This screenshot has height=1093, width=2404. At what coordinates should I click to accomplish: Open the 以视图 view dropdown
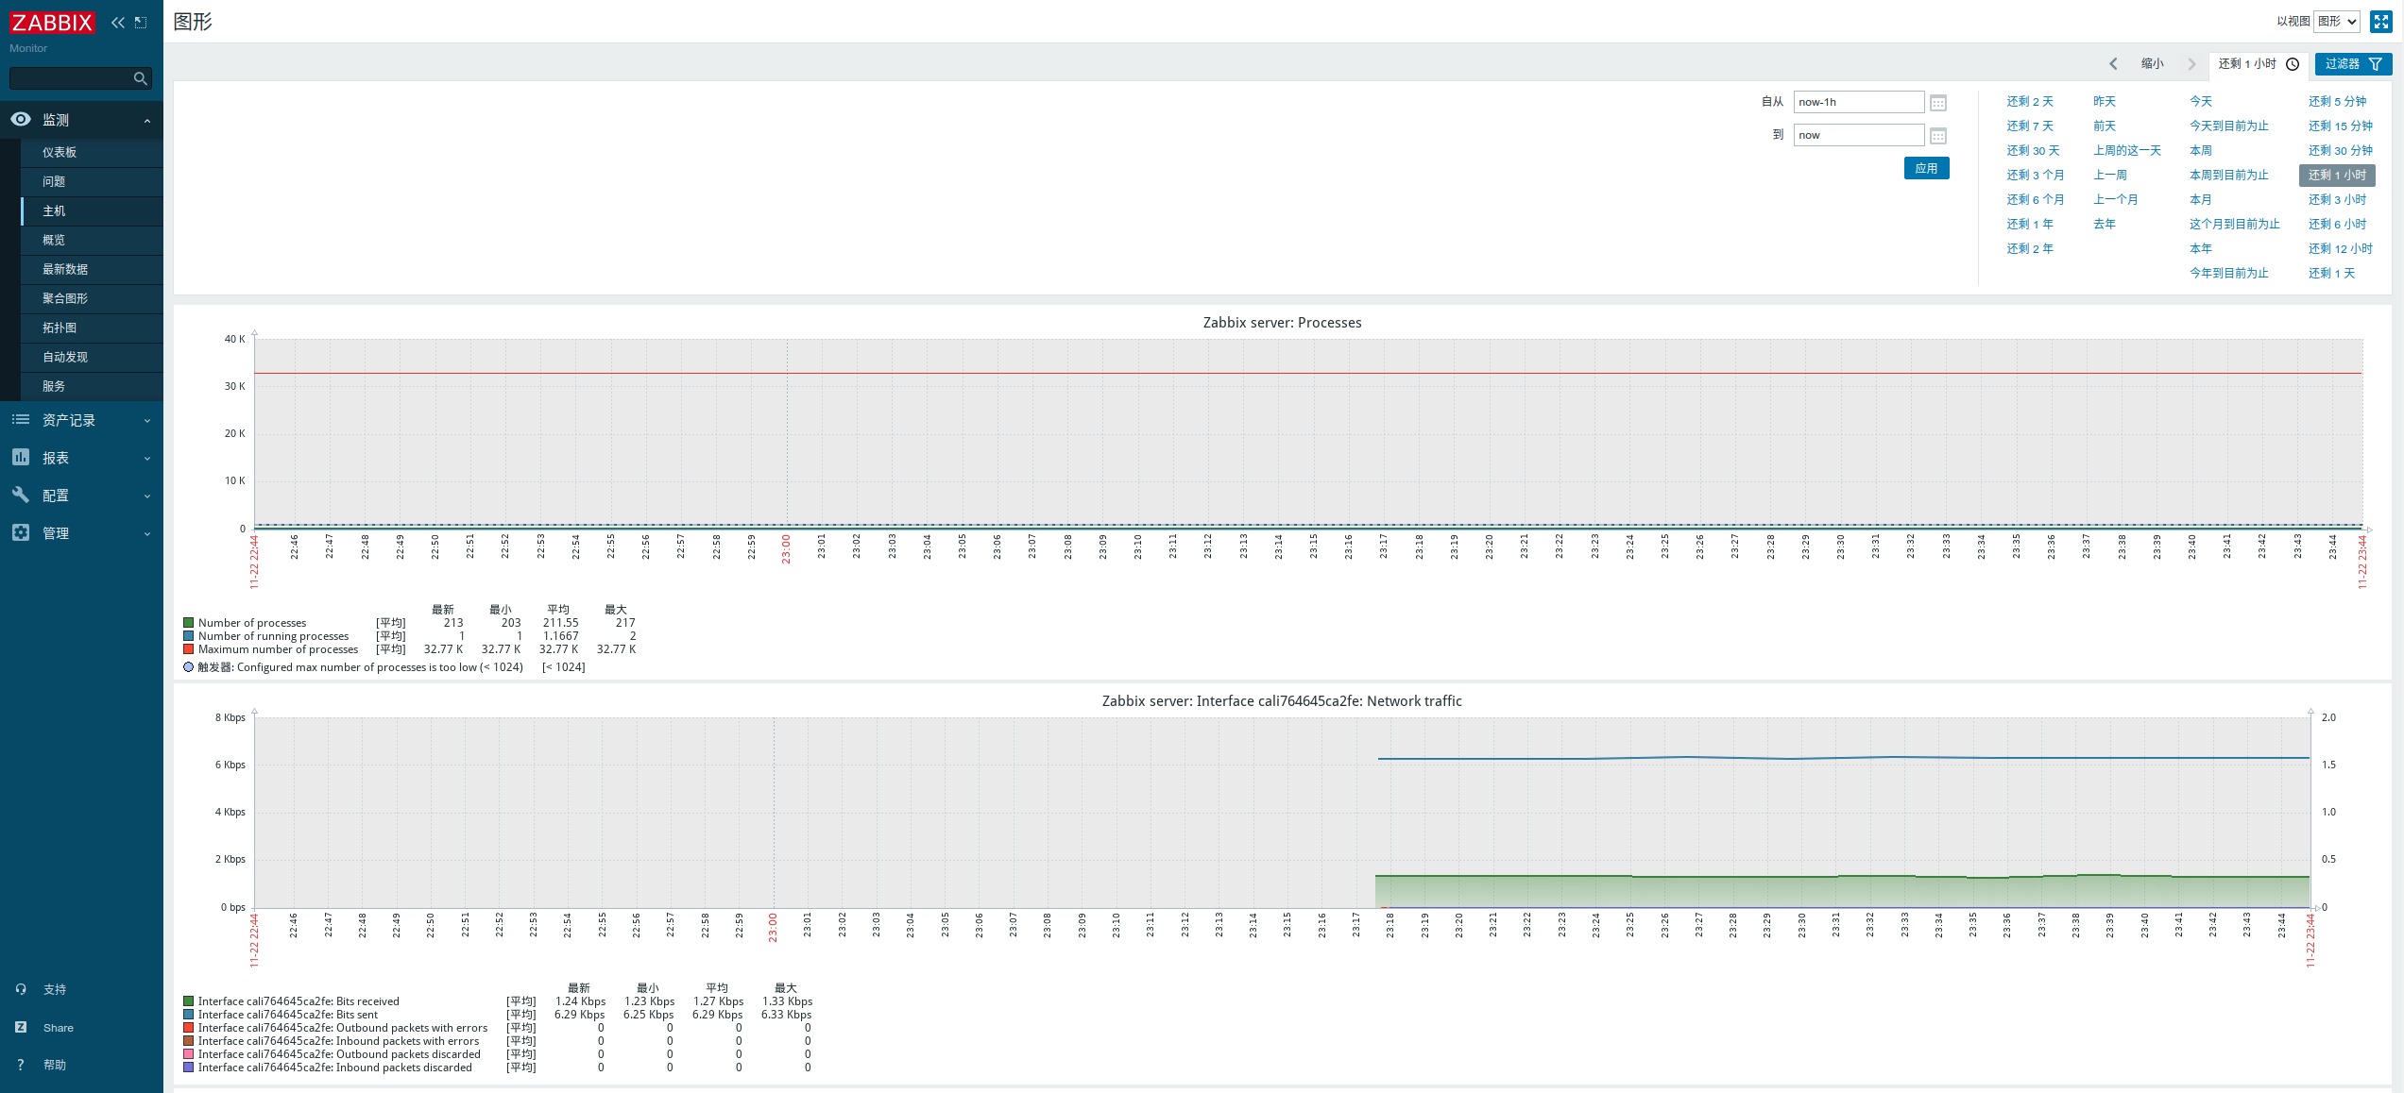[x=2337, y=22]
